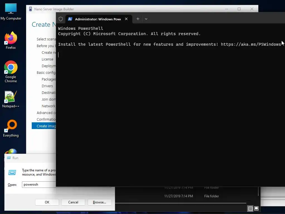
Task: Launch Everything search desktop icon
Action: point(11,128)
